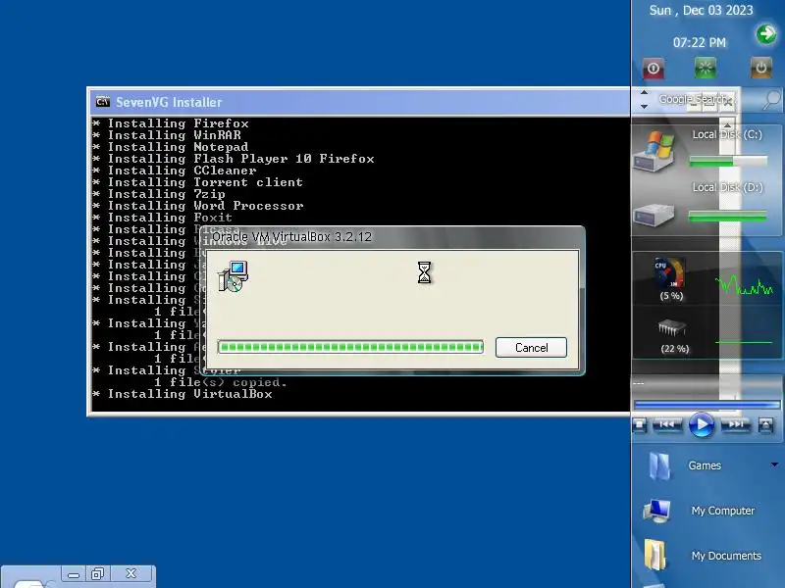Click the sidebar up arrow above Google Search
Image resolution: width=785 pixels, height=588 pixels.
pyautogui.click(x=645, y=92)
